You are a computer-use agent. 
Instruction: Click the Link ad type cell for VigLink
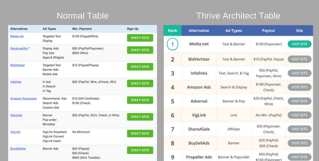(234, 115)
